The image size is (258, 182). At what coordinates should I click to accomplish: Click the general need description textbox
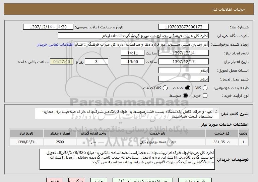coord(127,114)
